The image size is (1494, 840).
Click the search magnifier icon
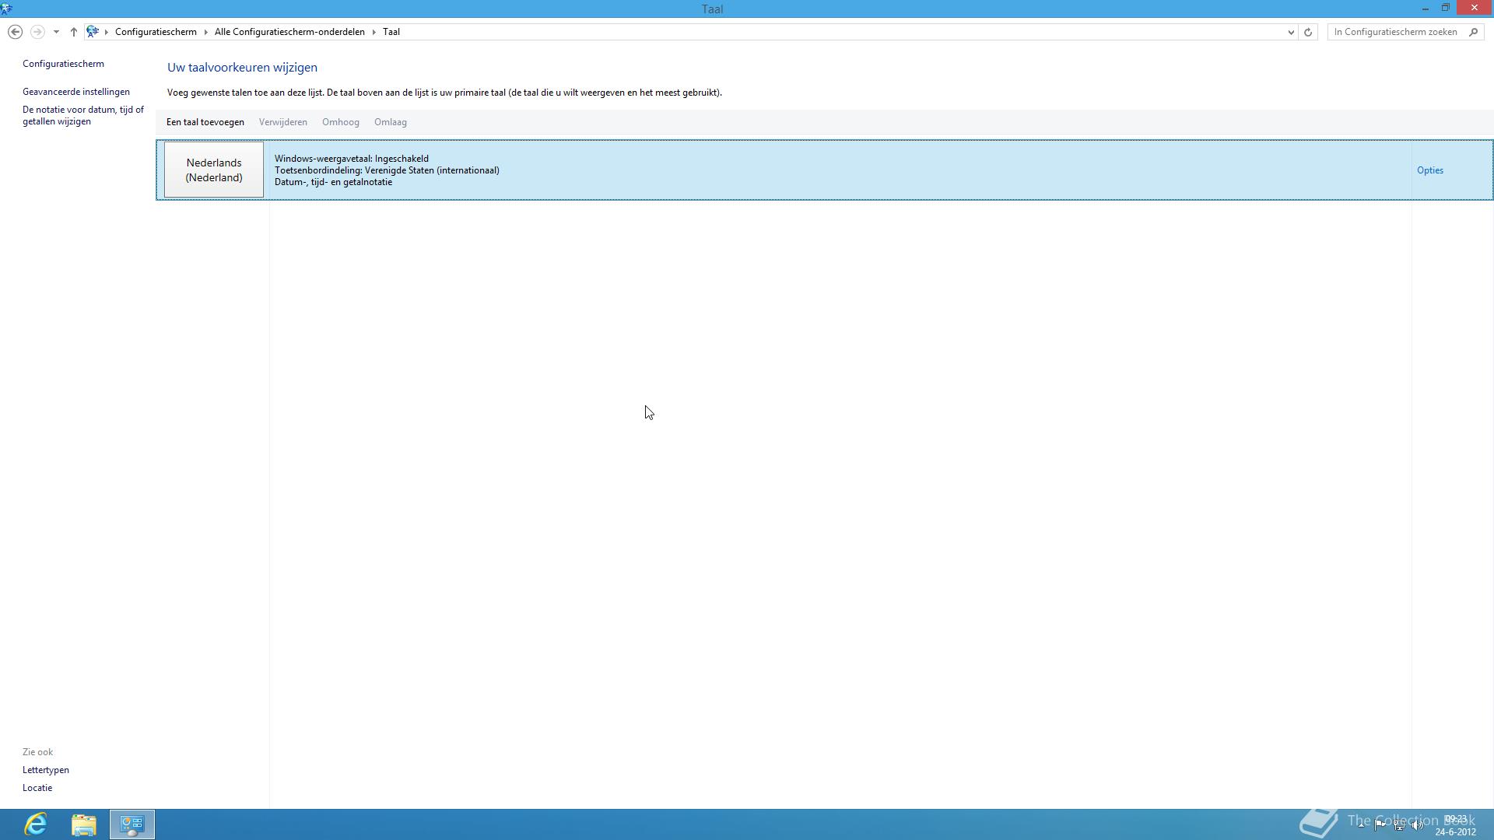(x=1473, y=32)
